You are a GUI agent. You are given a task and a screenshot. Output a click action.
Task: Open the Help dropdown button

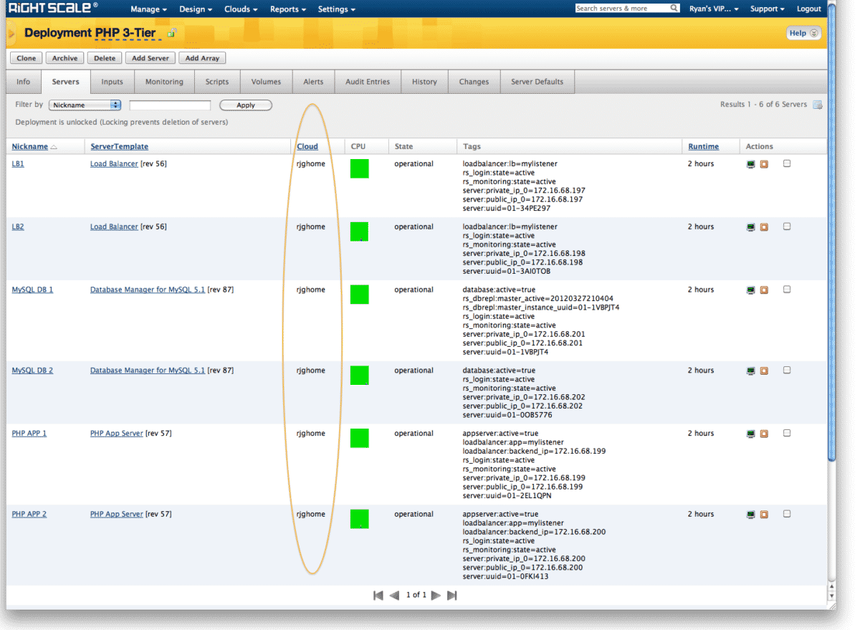coord(803,33)
